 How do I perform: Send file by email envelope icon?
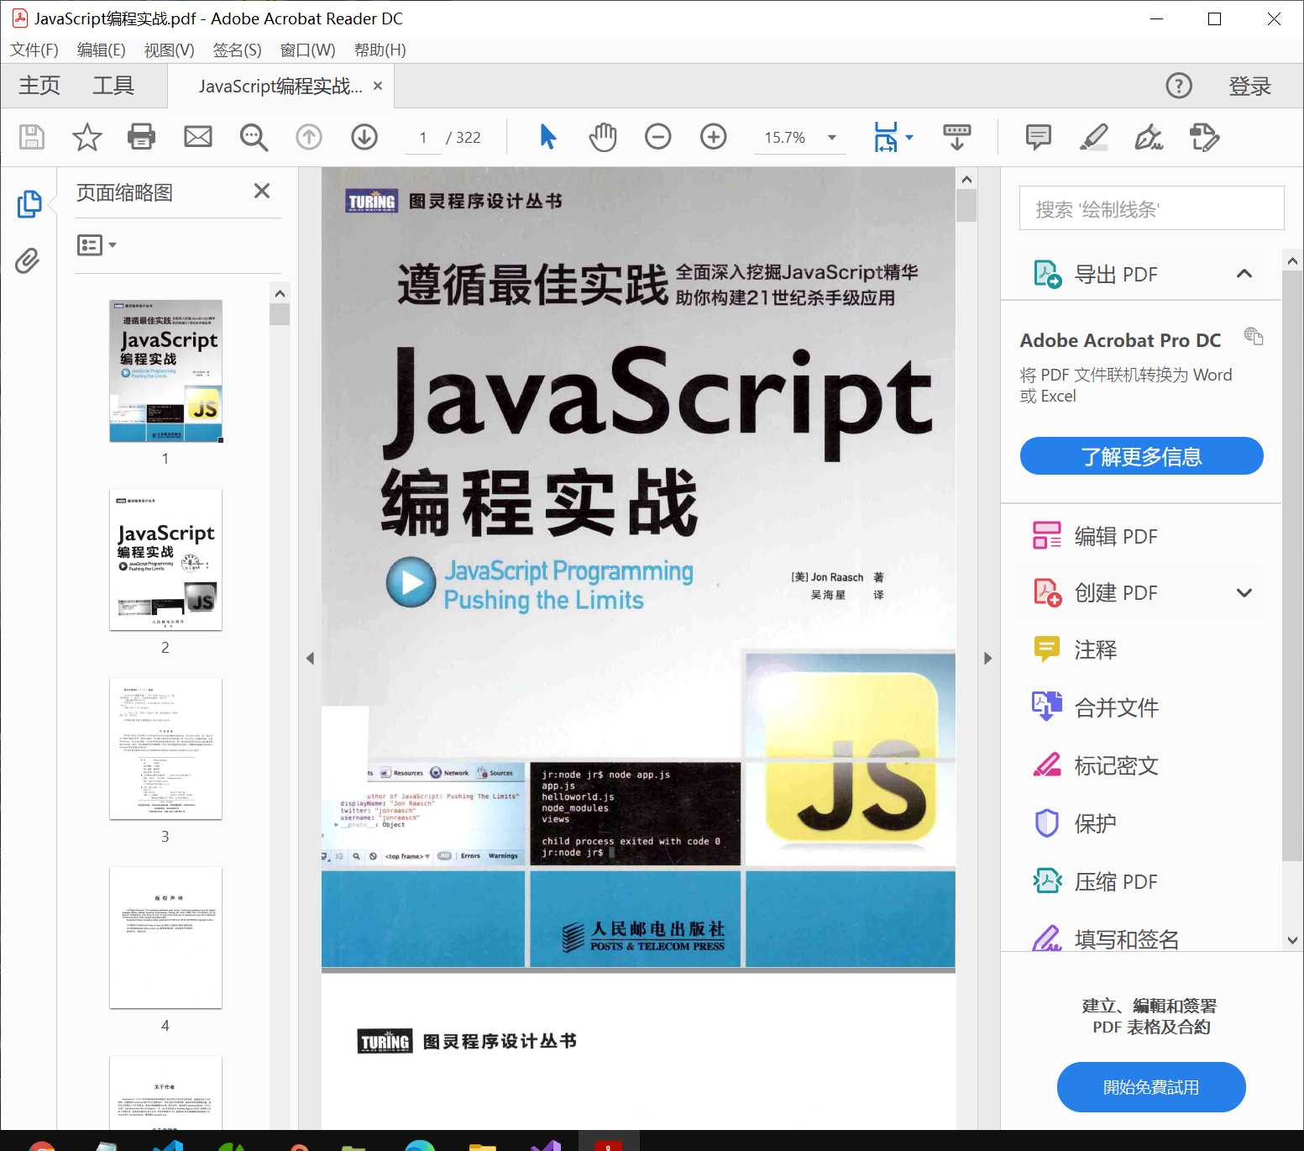198,137
